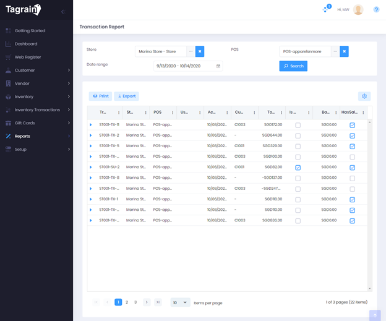386x321 pixels.
Task: Expand row ST001-SU-2 details
Action: (x=90, y=167)
